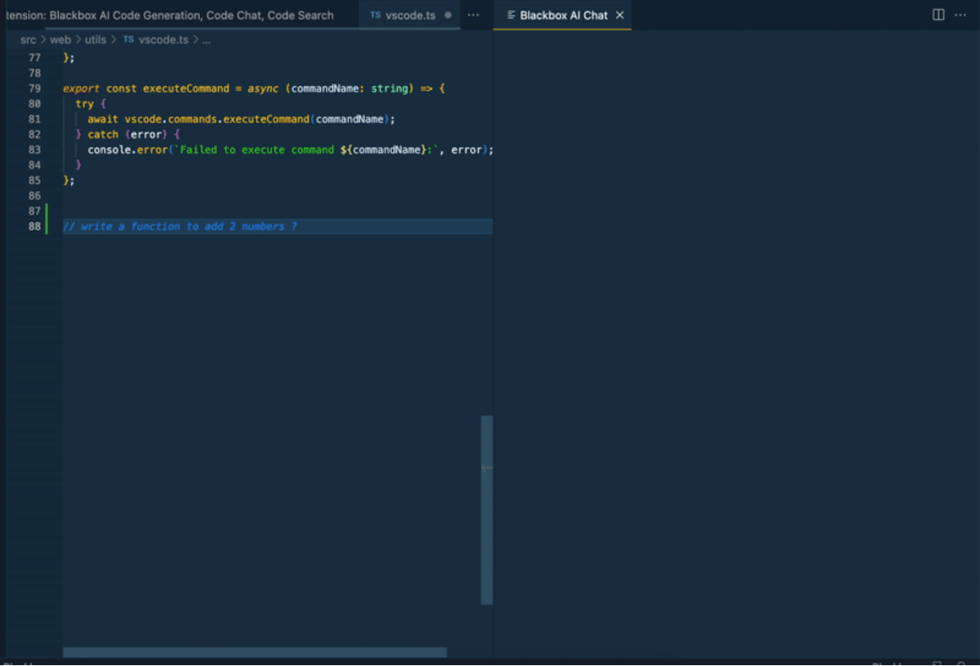
Task: Expand the breadcrumb ellipsis symbol list
Action: tap(207, 39)
